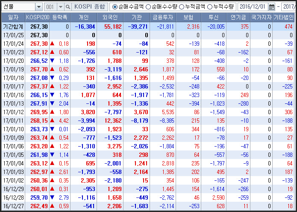
Task: Click 금융투자 total -21,811 in 기간합계 row
Action: [165, 26]
